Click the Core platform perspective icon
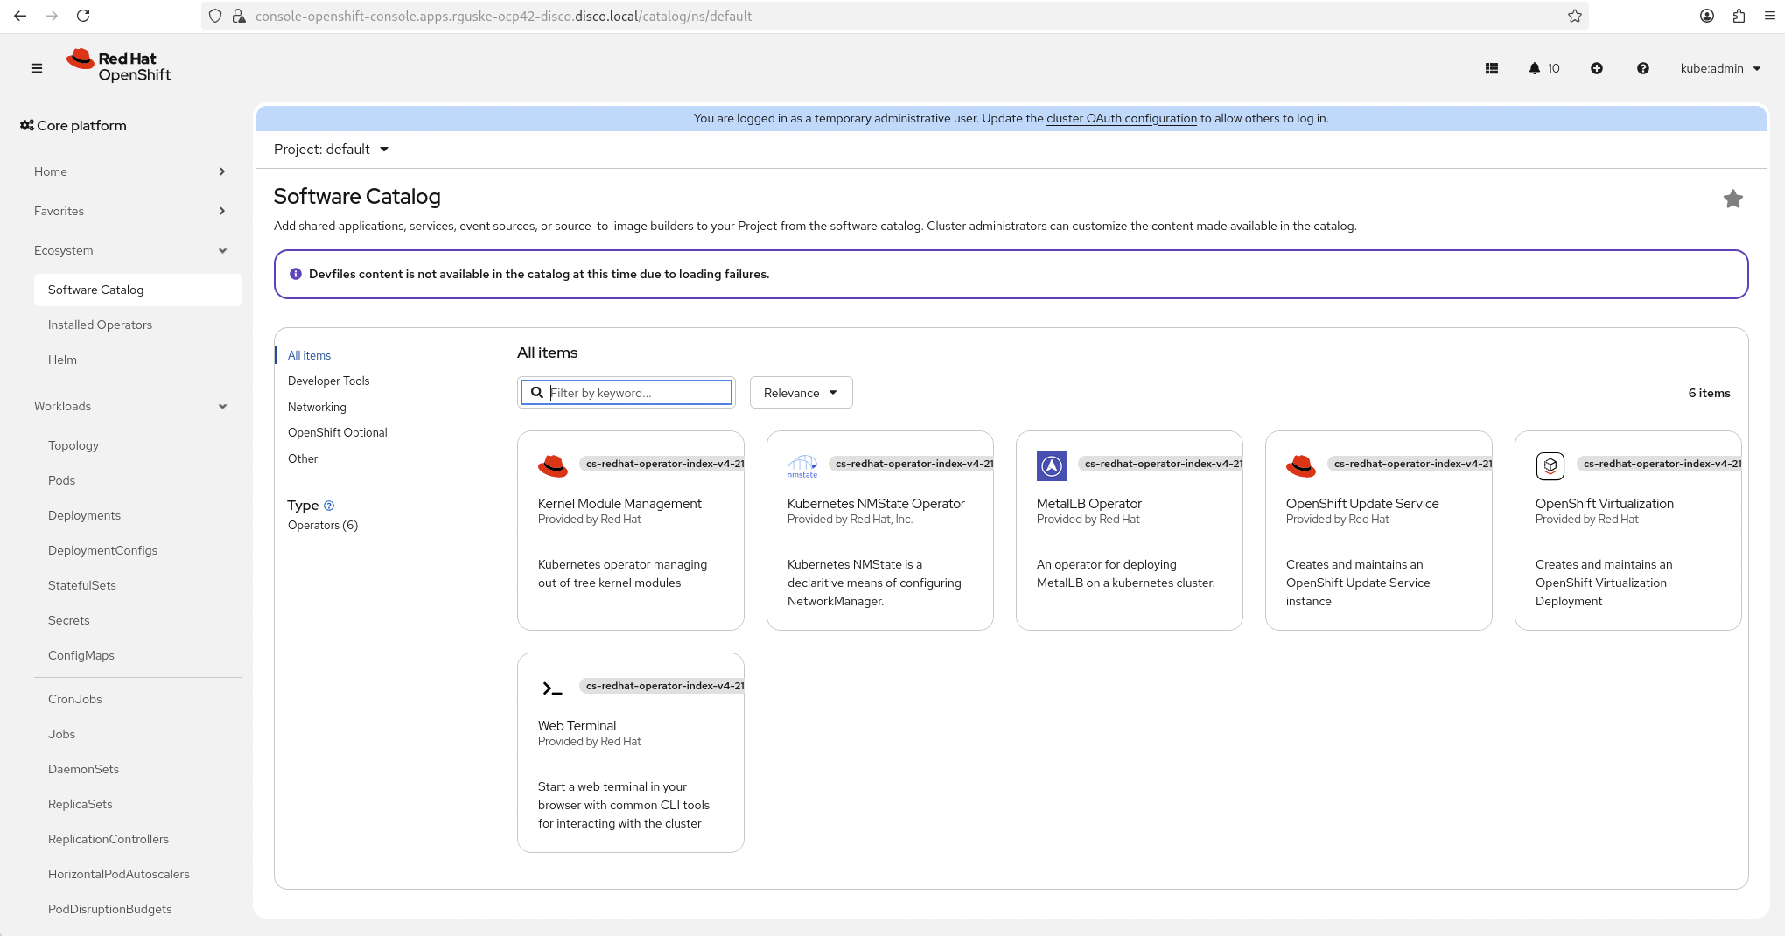This screenshot has height=936, width=1785. tap(27, 126)
